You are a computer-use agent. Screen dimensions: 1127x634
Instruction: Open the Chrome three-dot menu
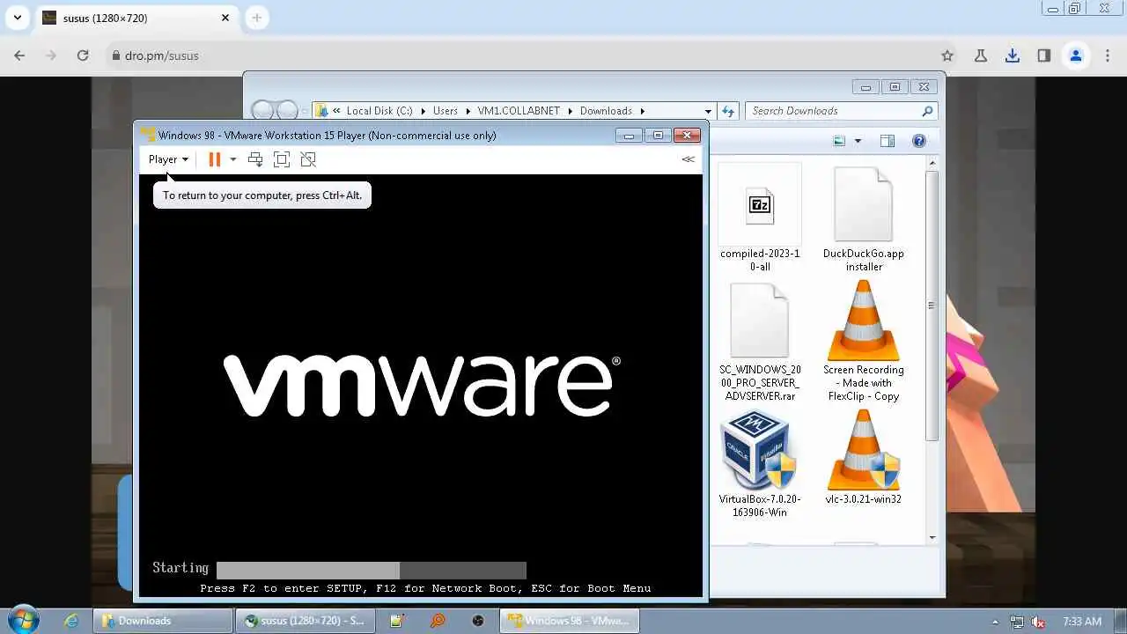[x=1108, y=55]
